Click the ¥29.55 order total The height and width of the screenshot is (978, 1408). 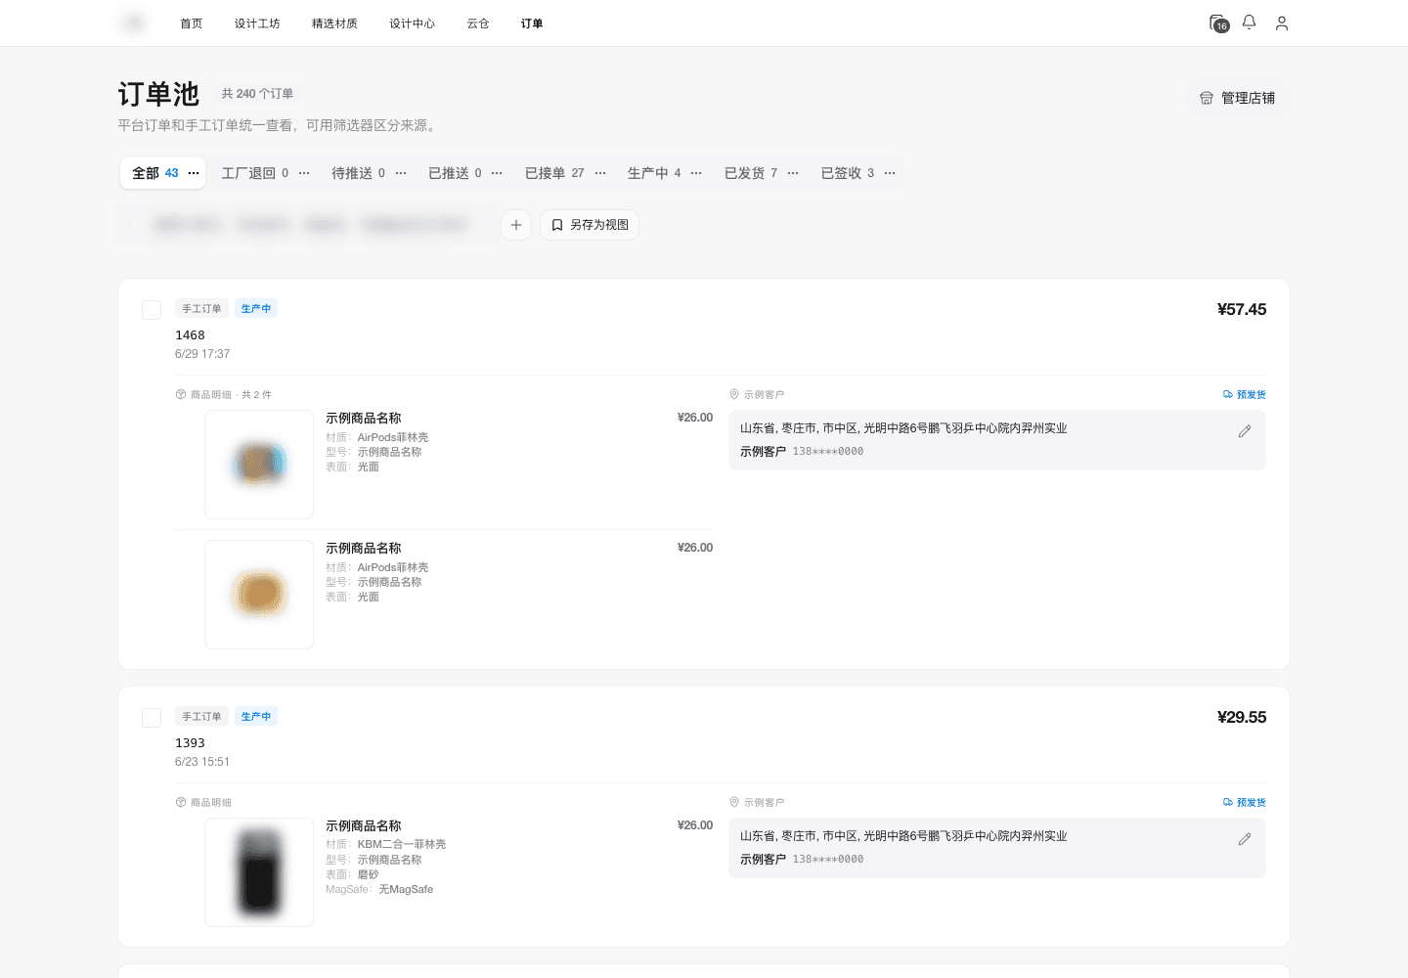click(x=1242, y=718)
